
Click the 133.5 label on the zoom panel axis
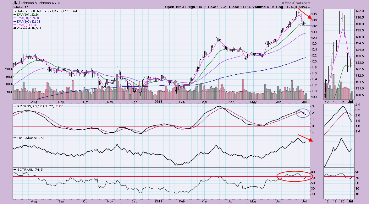359,56
